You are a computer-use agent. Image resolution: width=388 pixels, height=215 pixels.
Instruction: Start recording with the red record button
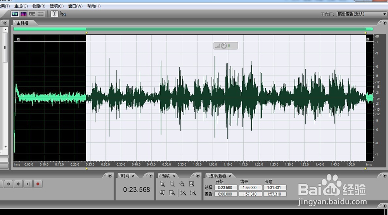[38, 184]
